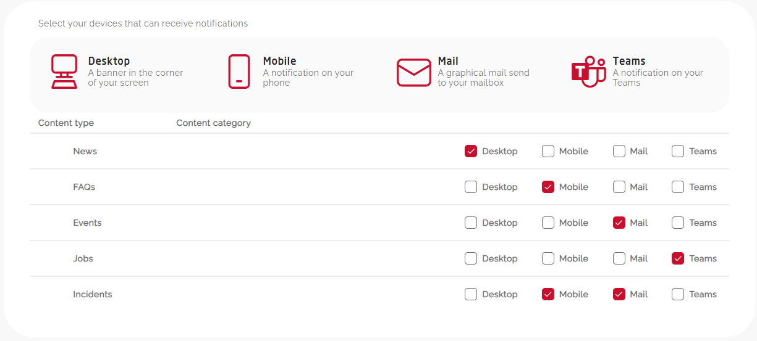The height and width of the screenshot is (341, 757).
Task: Enable Desktop notifications for Events
Action: click(471, 223)
